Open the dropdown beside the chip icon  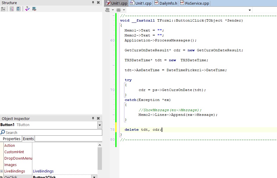pyautogui.click(x=124, y=10)
